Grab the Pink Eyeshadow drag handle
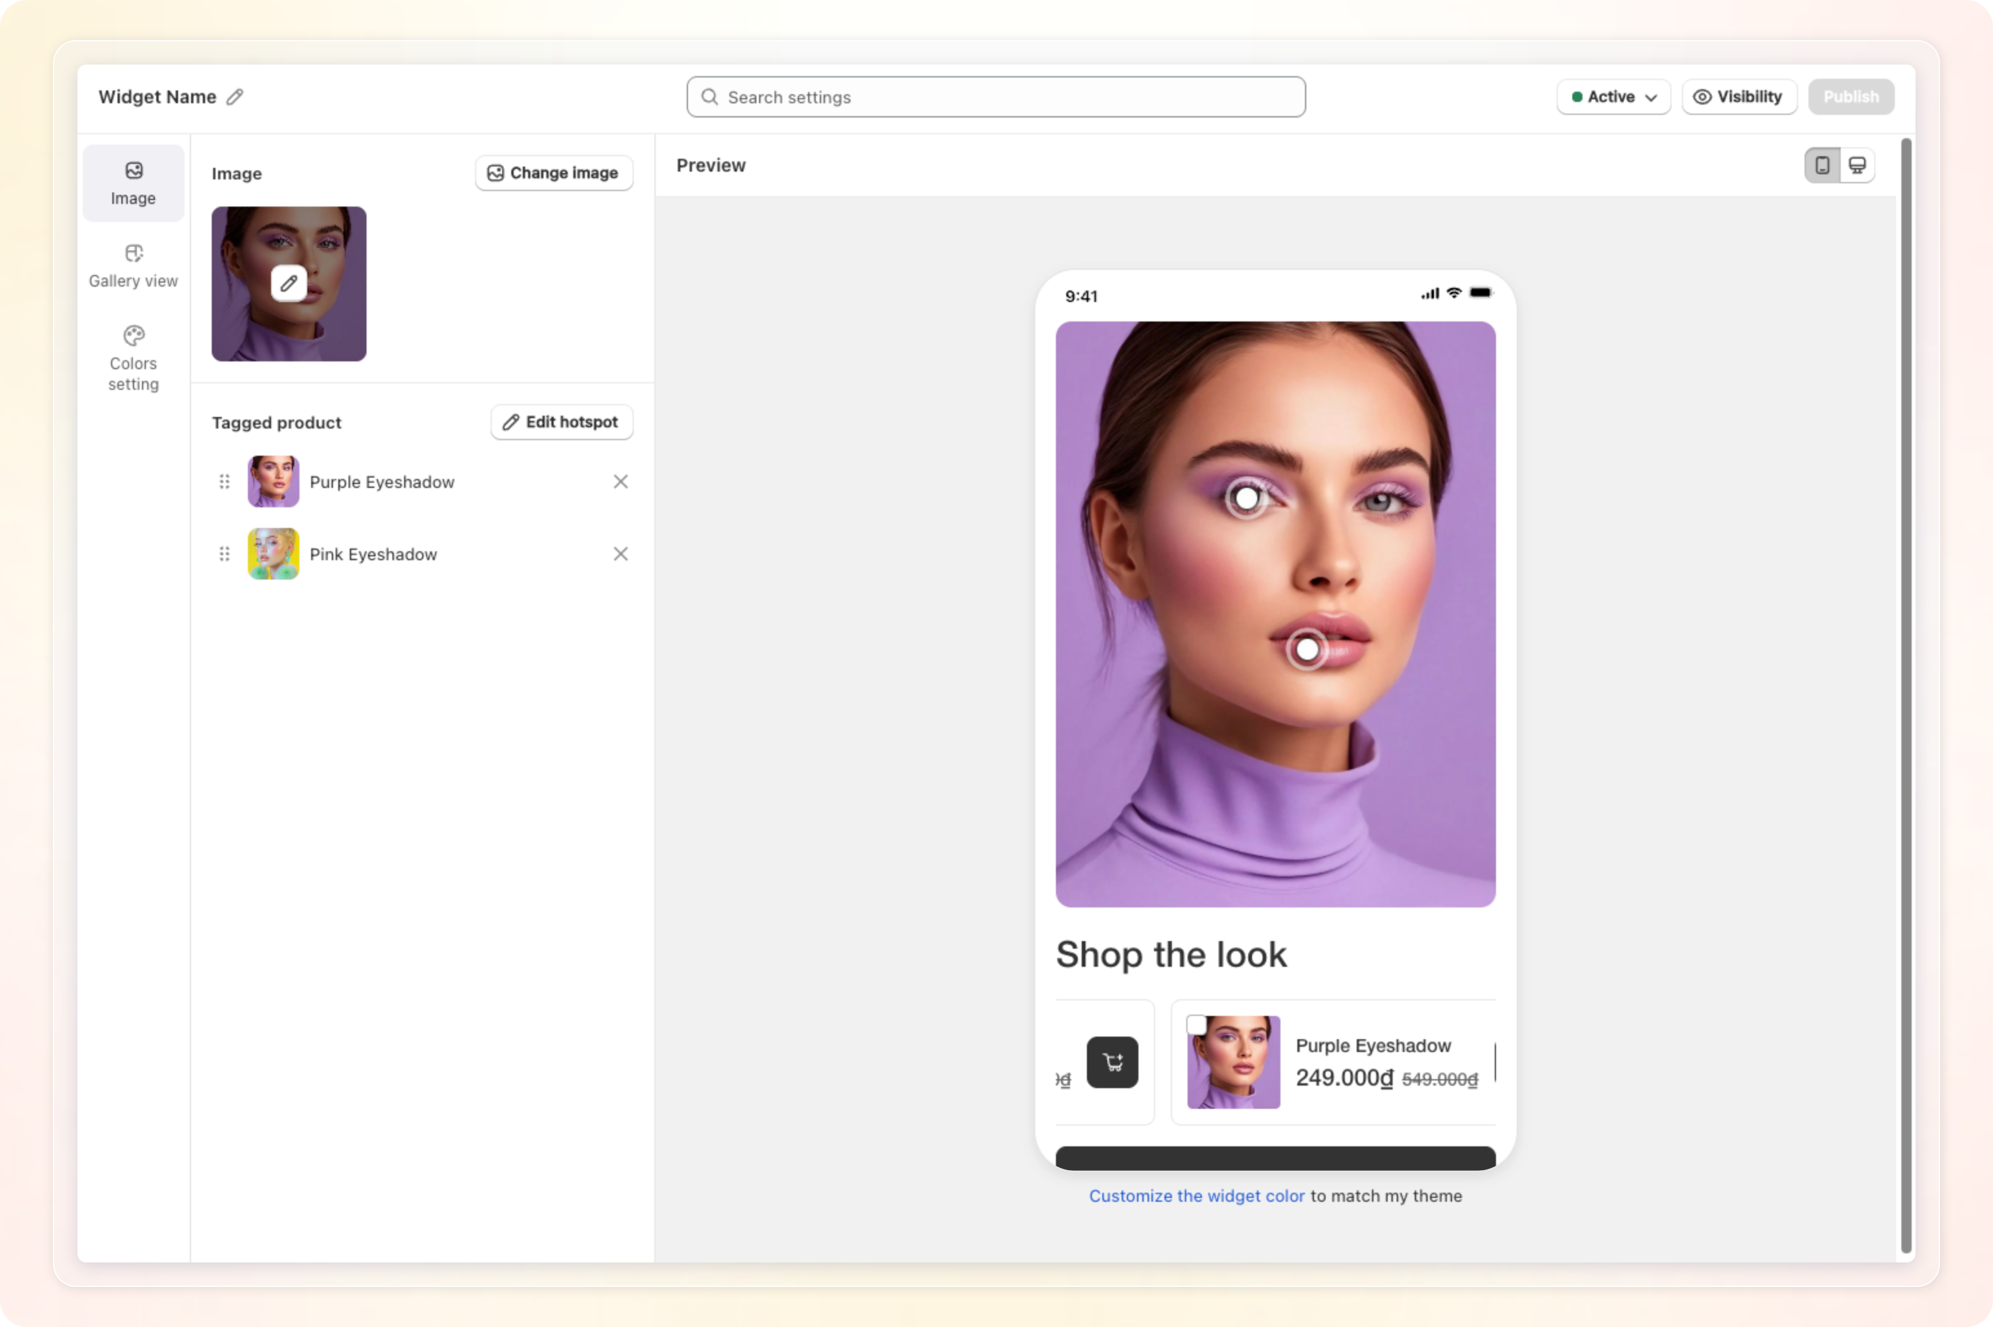Viewport: 1993px width, 1327px height. 224,554
